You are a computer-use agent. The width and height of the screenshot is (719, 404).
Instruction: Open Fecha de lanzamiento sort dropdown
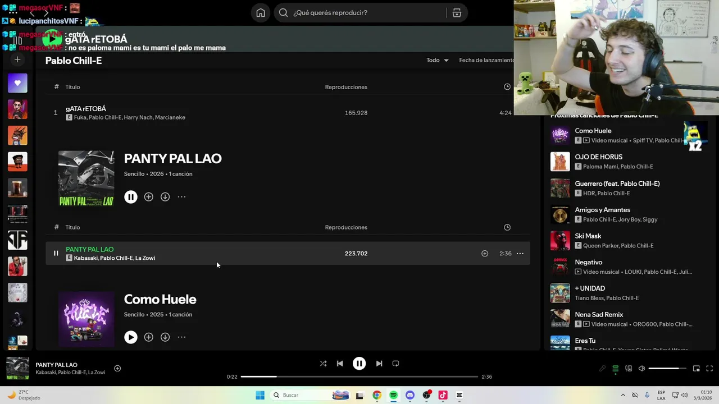(486, 60)
